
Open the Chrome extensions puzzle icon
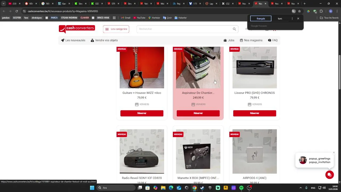click(x=321, y=11)
